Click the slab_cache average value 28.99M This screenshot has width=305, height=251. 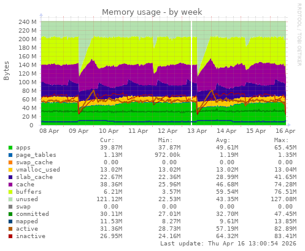coord(227,177)
